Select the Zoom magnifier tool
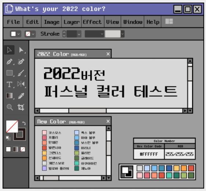 (10, 107)
